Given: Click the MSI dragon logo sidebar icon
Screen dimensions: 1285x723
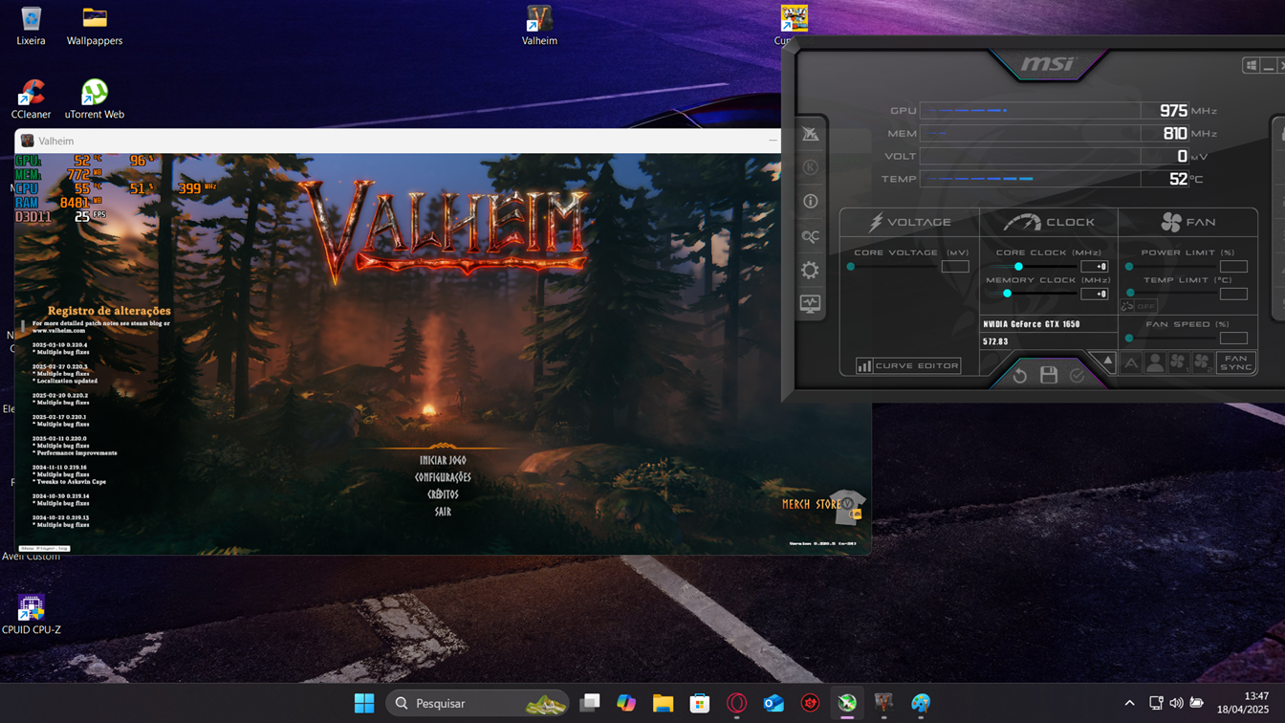Looking at the screenshot, I should click(810, 134).
